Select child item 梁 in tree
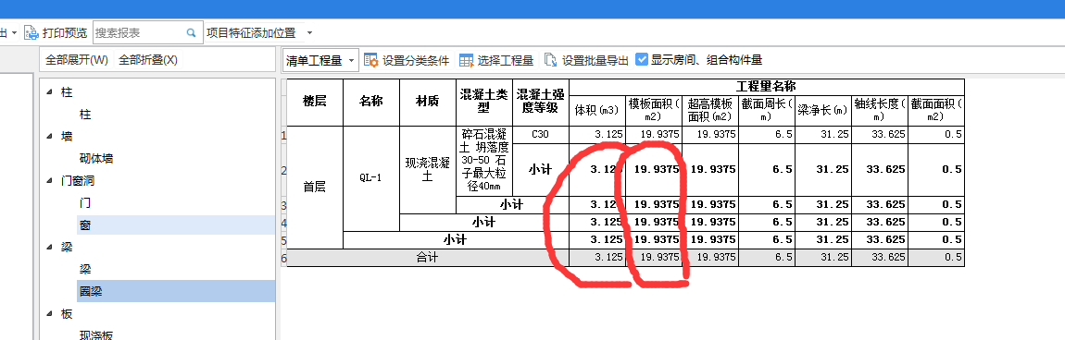 [85, 269]
